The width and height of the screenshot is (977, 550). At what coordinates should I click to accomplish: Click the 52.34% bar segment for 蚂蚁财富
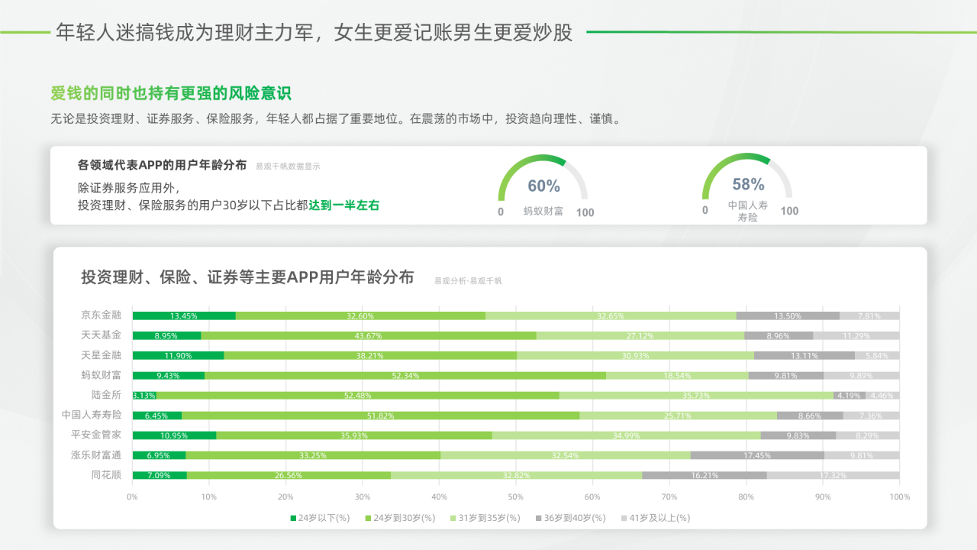[405, 375]
